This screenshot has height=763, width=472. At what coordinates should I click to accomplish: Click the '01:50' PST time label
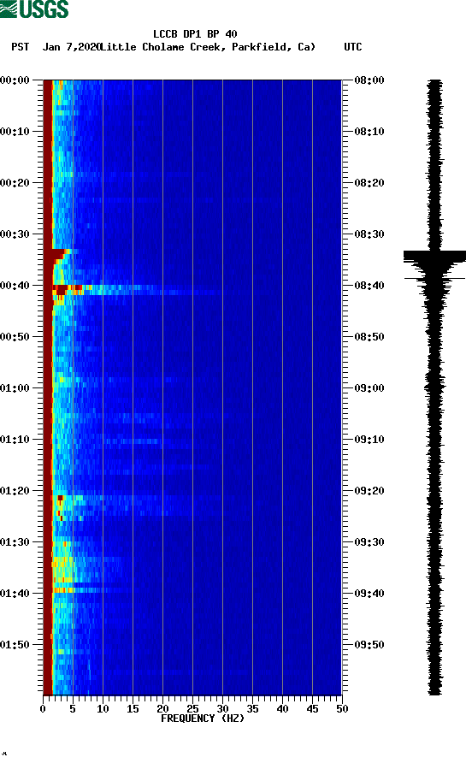pyautogui.click(x=15, y=645)
